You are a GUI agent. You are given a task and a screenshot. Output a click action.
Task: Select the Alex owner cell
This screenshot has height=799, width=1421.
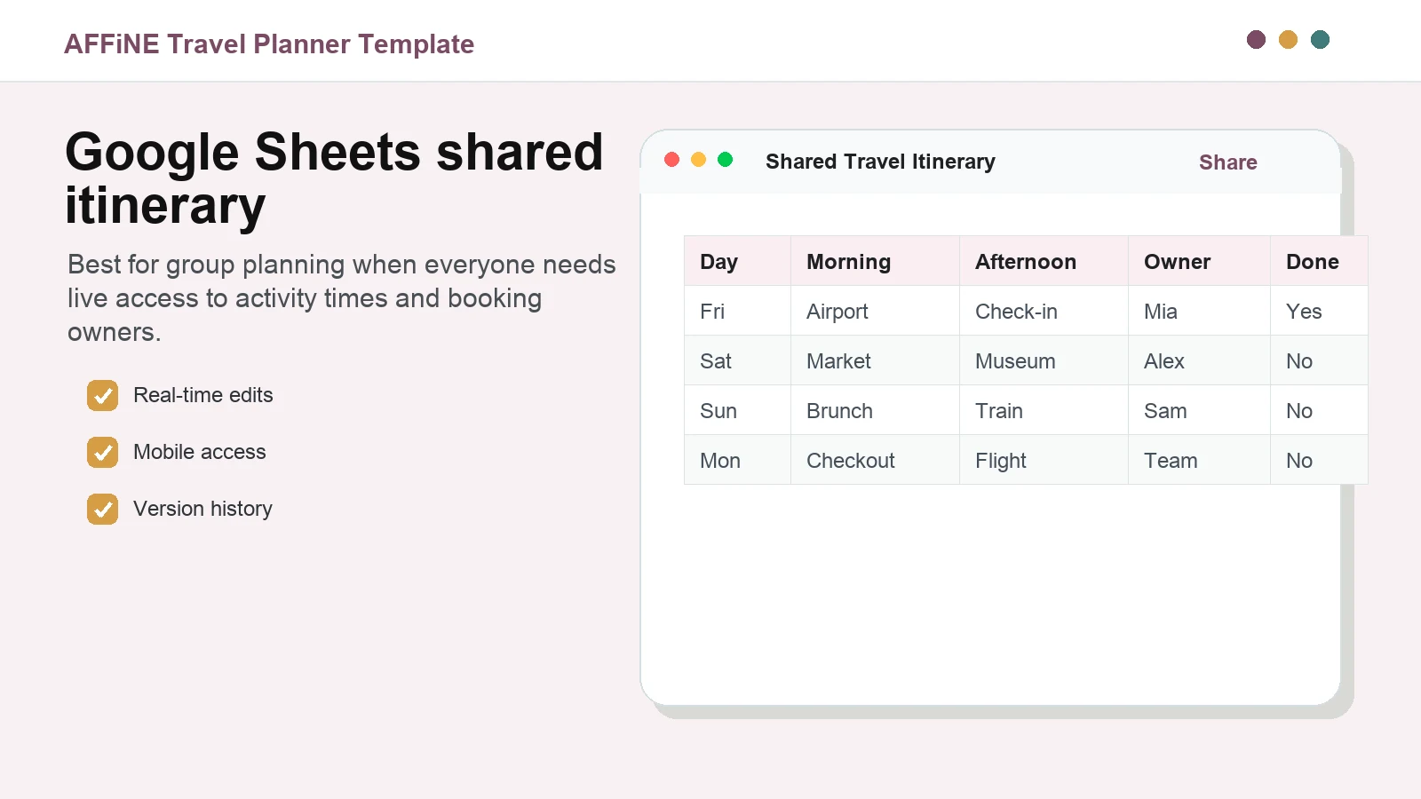(1199, 360)
